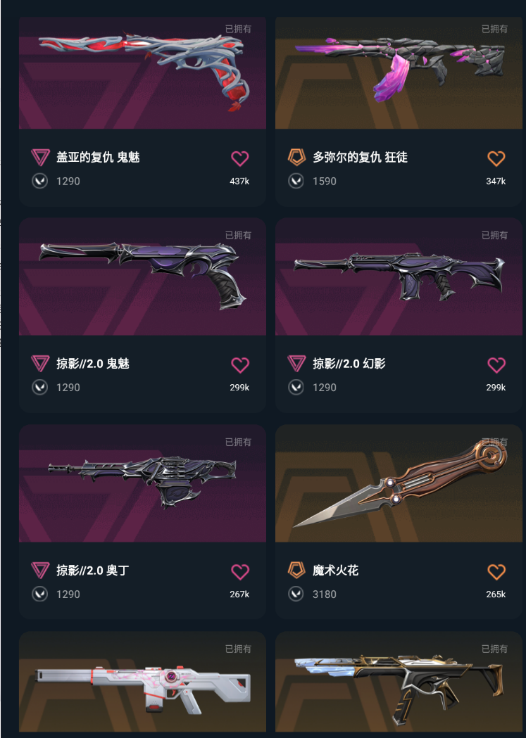Open the 盖亚的复仇 鬼魅 weapon image

[x=142, y=73]
